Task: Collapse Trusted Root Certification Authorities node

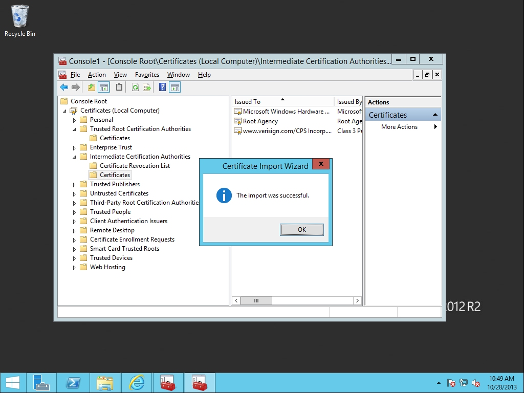Action: [74, 129]
